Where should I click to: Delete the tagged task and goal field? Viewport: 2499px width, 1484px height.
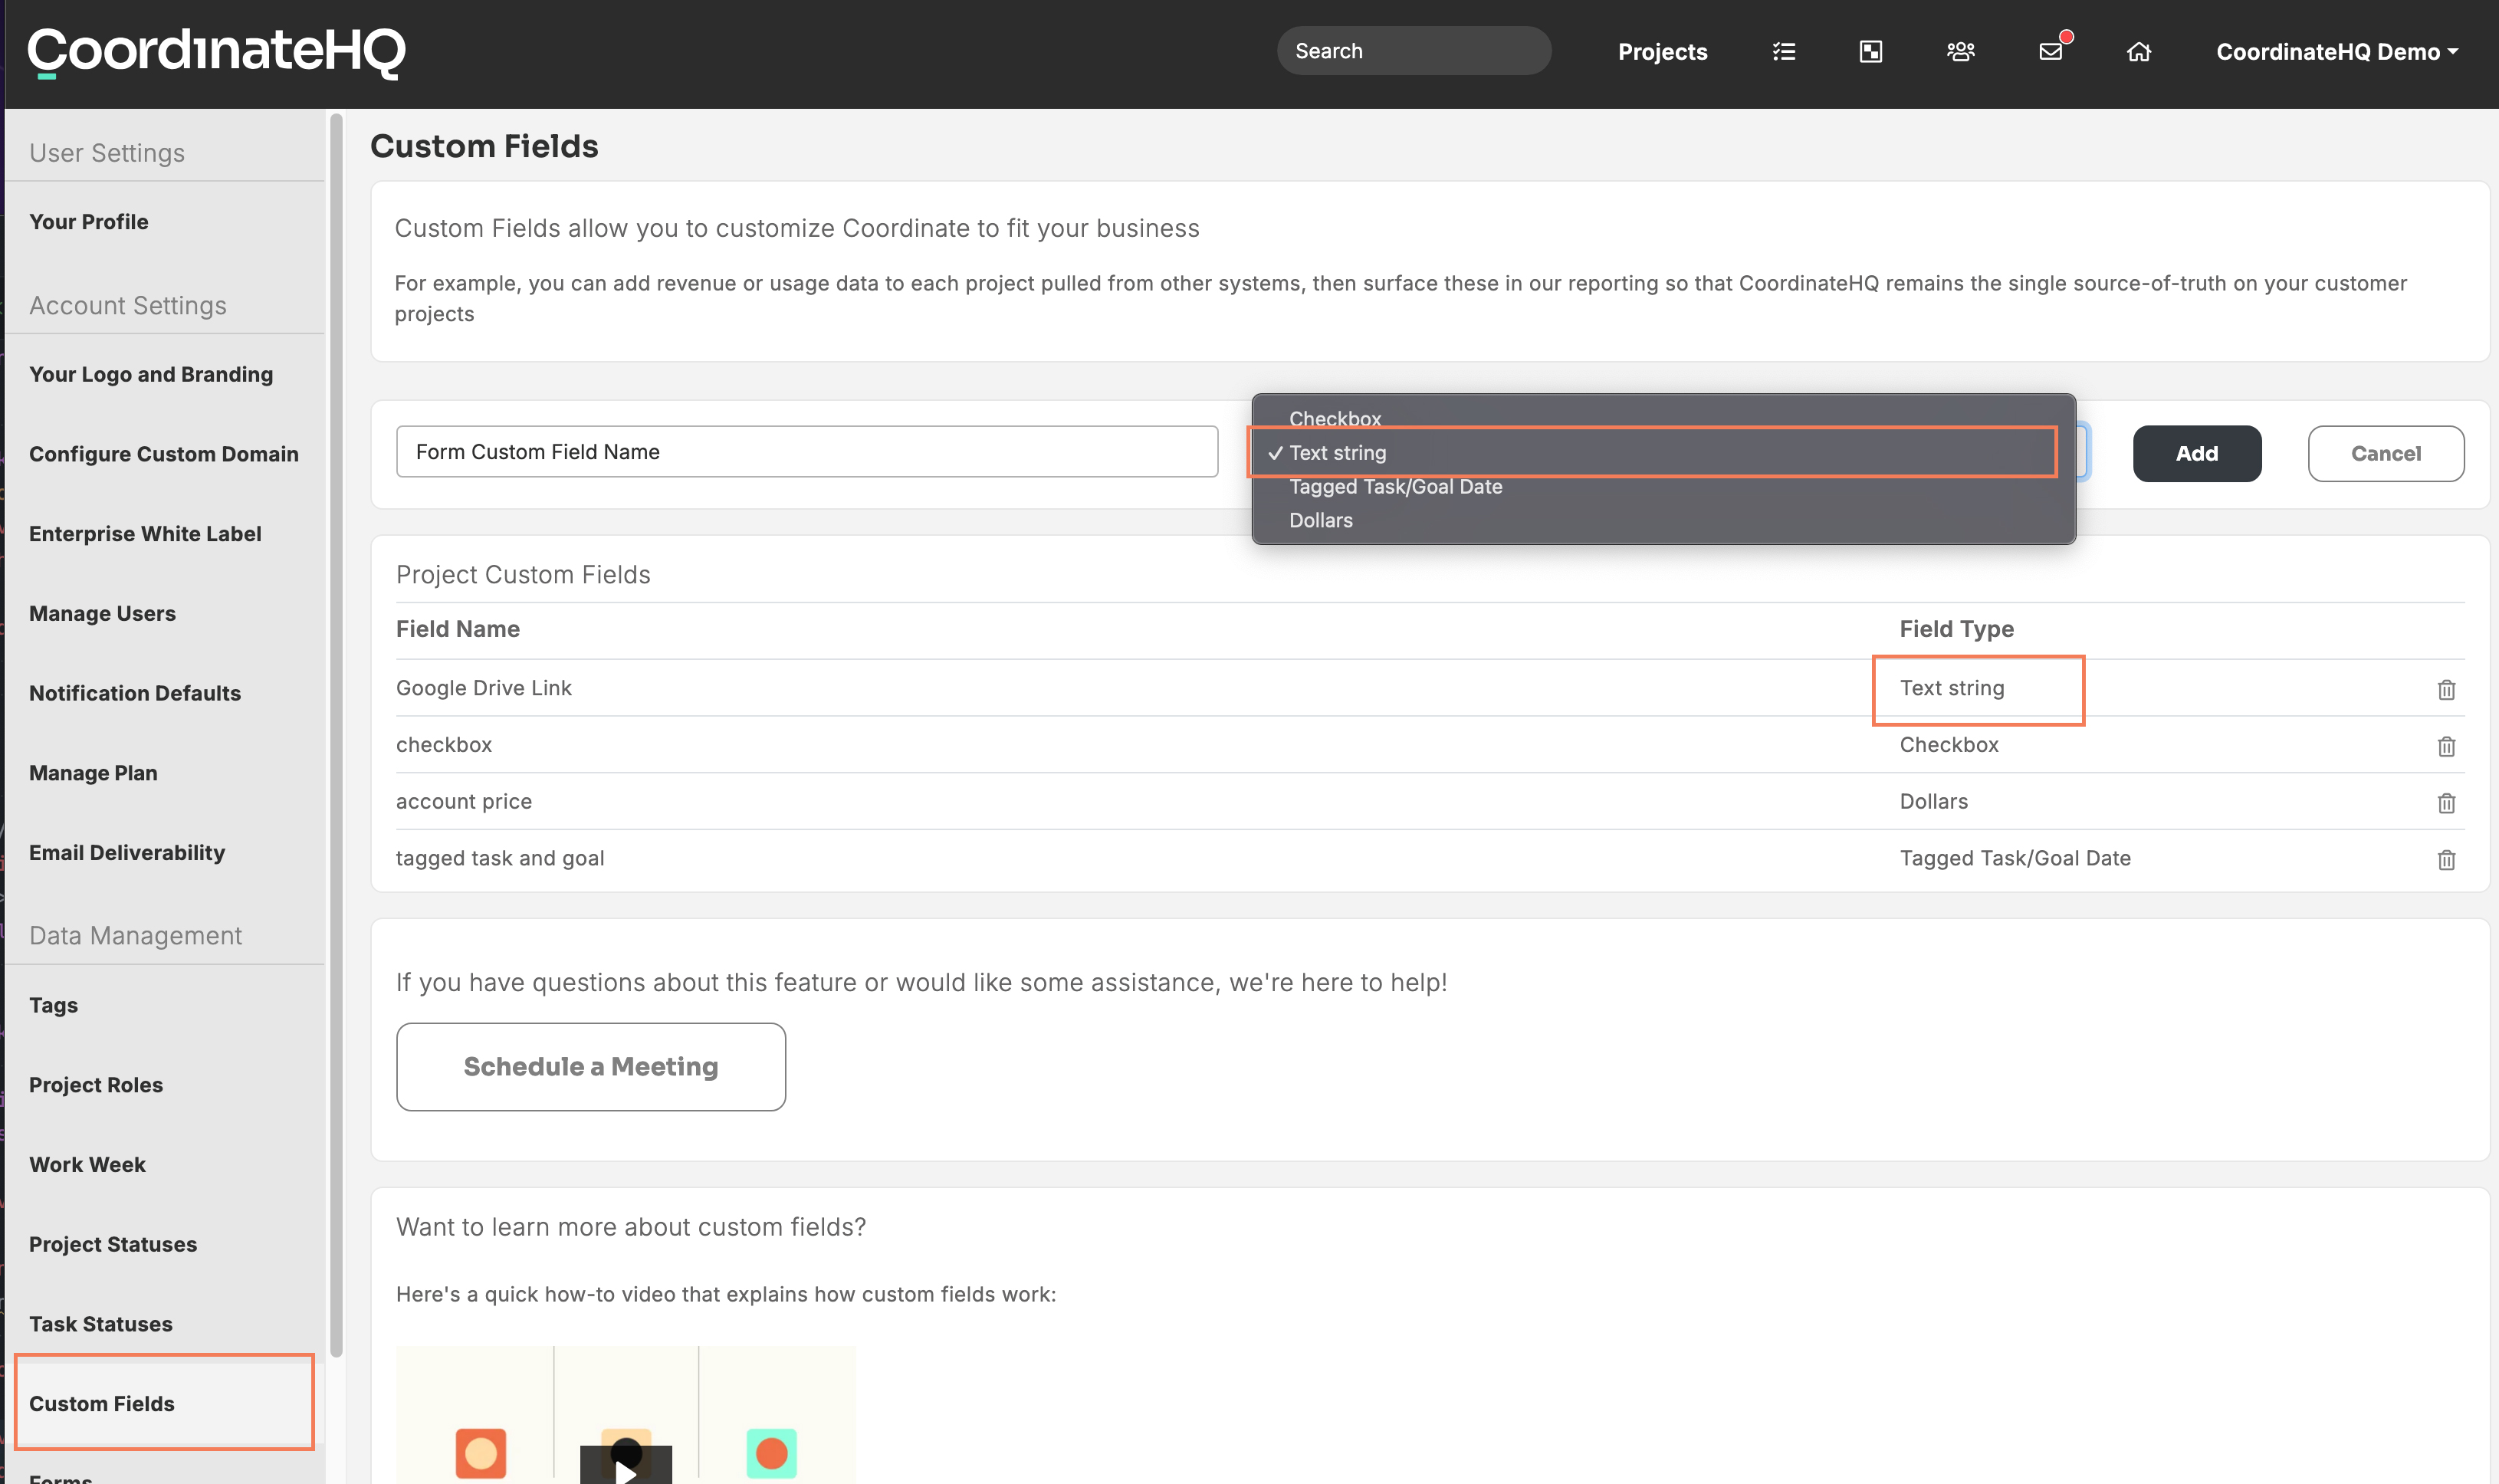tap(2446, 860)
